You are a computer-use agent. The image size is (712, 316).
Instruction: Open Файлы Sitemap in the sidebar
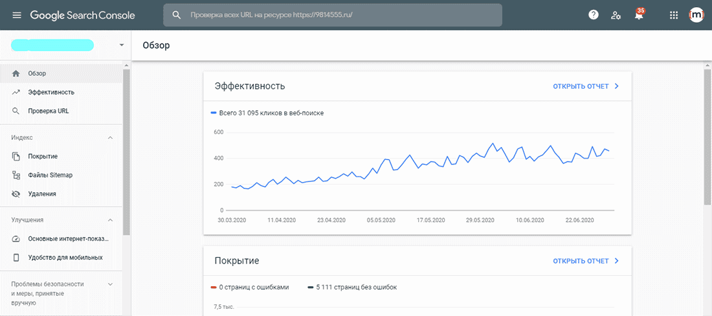(61, 175)
